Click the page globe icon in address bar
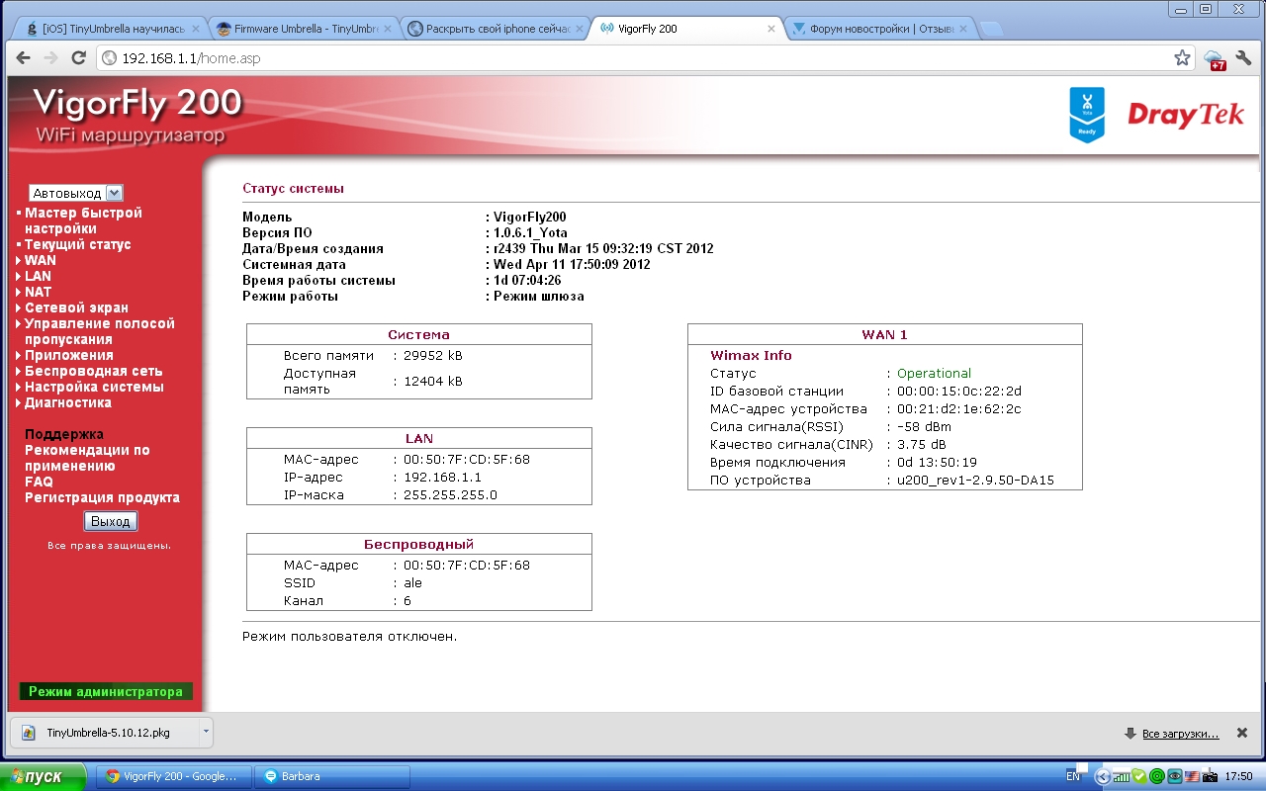 tap(110, 58)
